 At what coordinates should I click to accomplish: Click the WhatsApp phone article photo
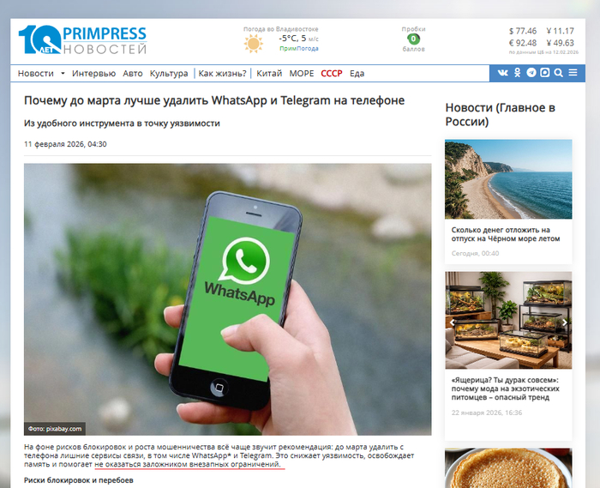click(x=228, y=299)
